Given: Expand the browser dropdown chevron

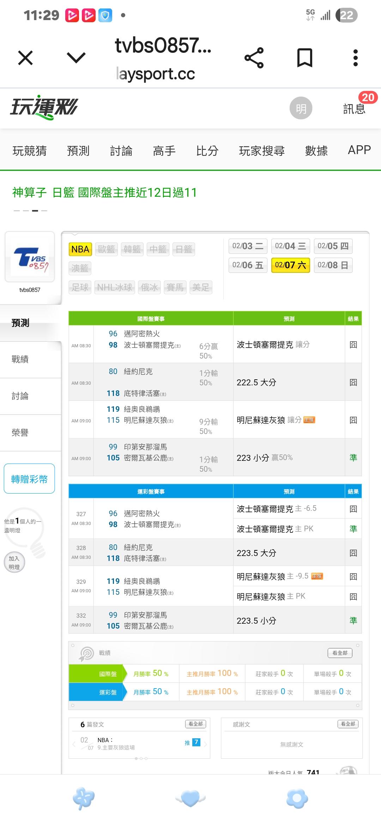Looking at the screenshot, I should pos(76,58).
